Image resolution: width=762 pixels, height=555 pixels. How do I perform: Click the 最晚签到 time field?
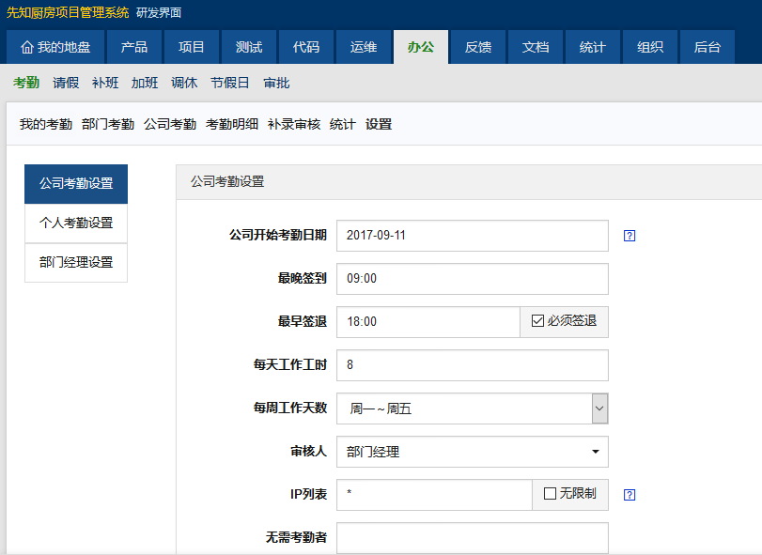click(472, 279)
